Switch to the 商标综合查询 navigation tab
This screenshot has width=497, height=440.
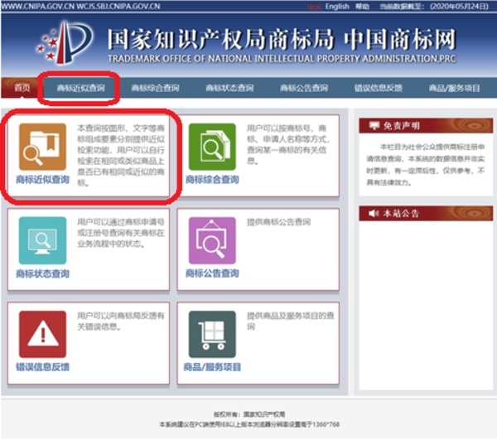[x=155, y=88]
